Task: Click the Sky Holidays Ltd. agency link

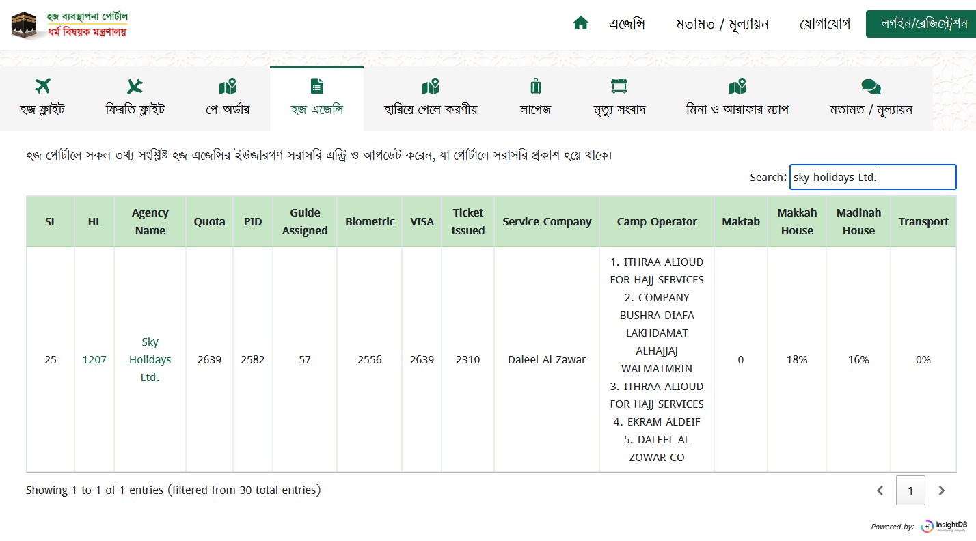Action: tap(150, 359)
